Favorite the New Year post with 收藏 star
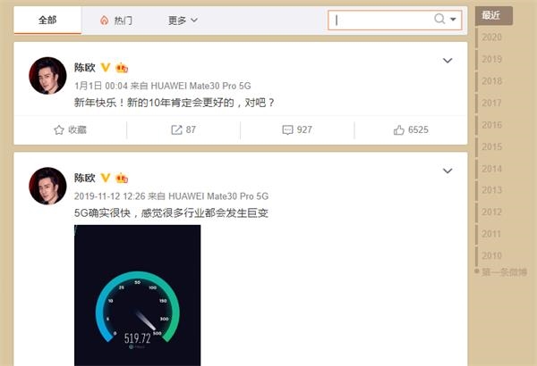 (70, 129)
